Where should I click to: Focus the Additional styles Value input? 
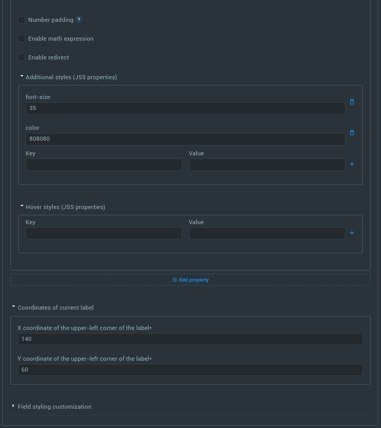[x=267, y=165]
